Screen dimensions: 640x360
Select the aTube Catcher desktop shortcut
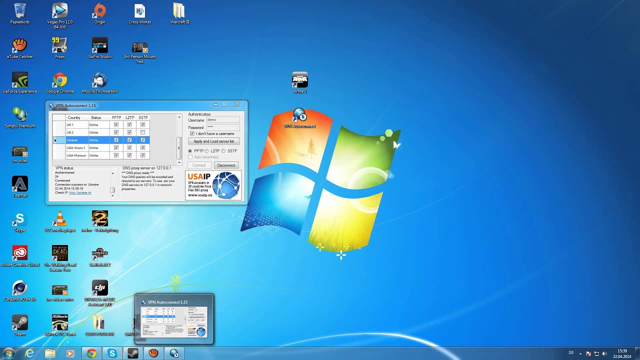(20, 48)
